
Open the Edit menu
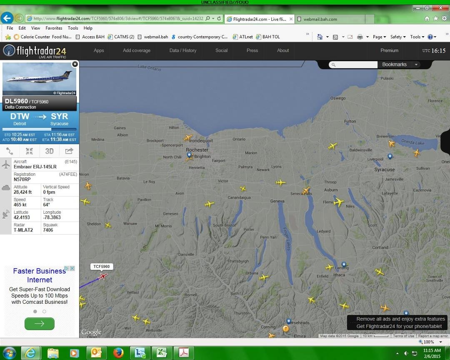pos(22,28)
